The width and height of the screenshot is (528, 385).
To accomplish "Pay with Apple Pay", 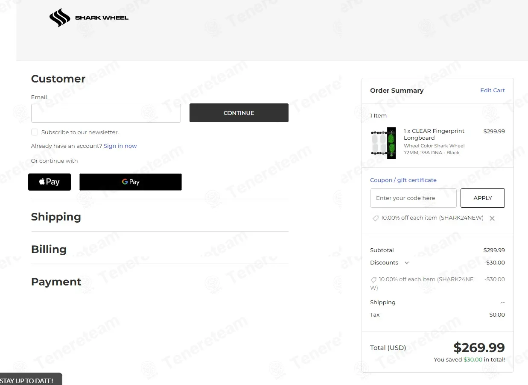I will (x=50, y=182).
